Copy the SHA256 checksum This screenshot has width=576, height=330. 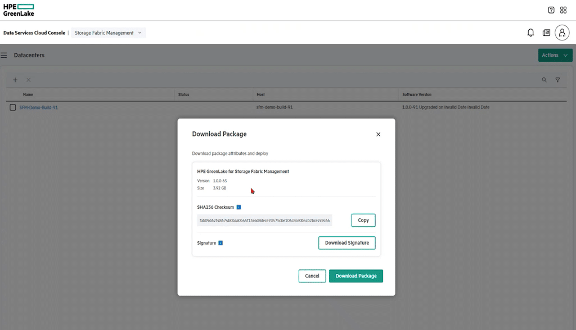pyautogui.click(x=363, y=220)
